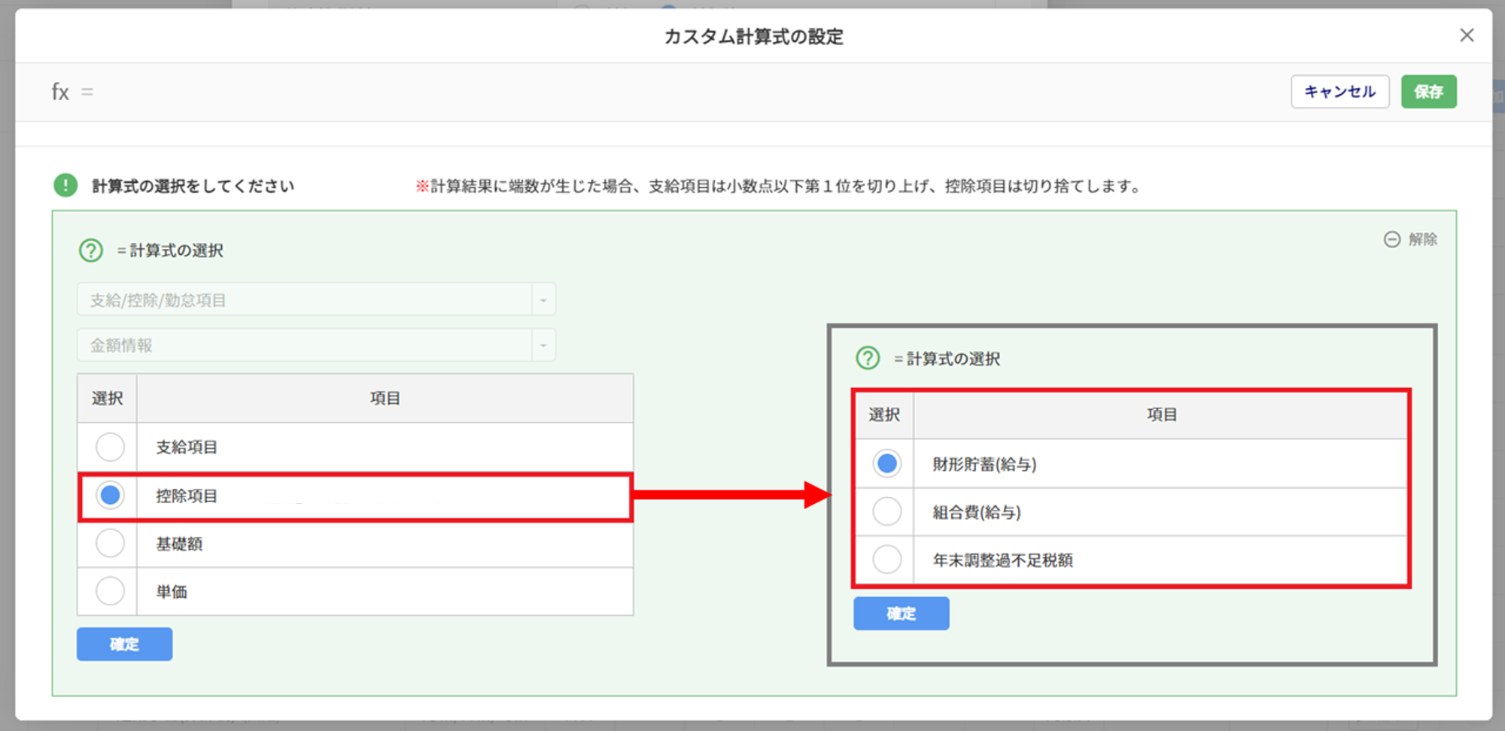1505x731 pixels.
Task: Select the 年末調整過不足税額 radio button
Action: point(887,560)
